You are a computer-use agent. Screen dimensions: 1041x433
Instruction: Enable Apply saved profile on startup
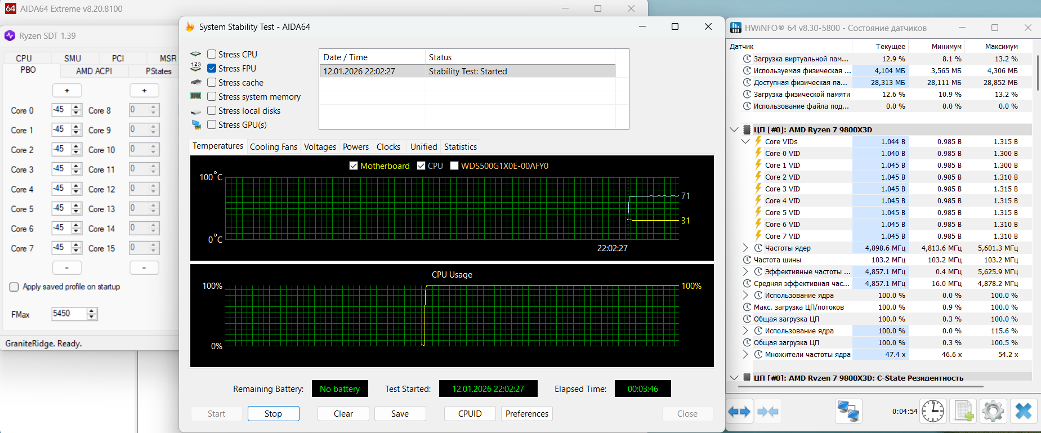click(14, 287)
